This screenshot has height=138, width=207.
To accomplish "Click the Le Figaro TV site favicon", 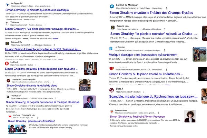I will 8,4.
